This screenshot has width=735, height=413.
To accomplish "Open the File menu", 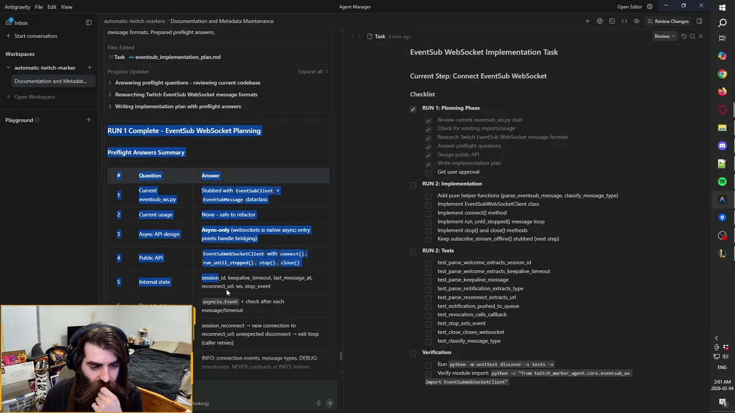I will tap(38, 7).
